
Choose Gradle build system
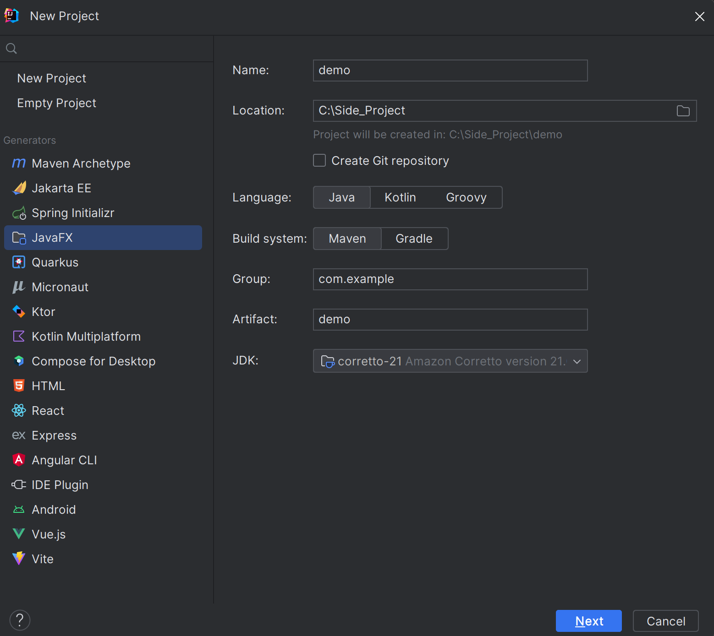414,239
